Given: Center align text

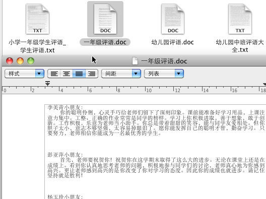Looking at the screenshot, I should (66, 74).
